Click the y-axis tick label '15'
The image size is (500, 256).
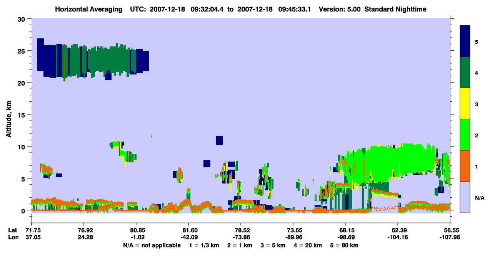tap(22, 115)
